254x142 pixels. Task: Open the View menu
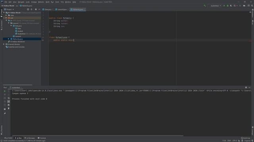tap(15, 2)
